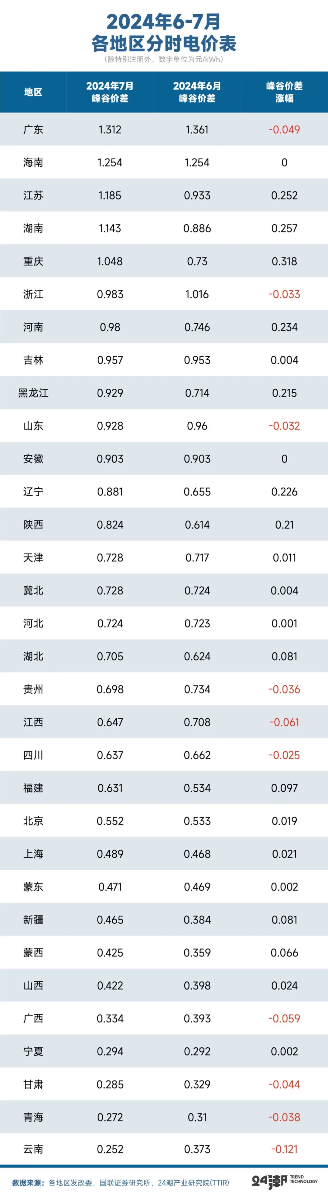Screen dimensions: 328x1197
Task: Select the 黑龙江 region cell
Action: [33, 393]
